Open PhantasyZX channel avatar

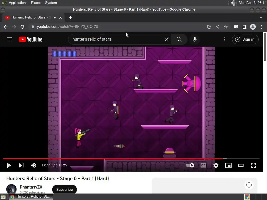coord(11,189)
